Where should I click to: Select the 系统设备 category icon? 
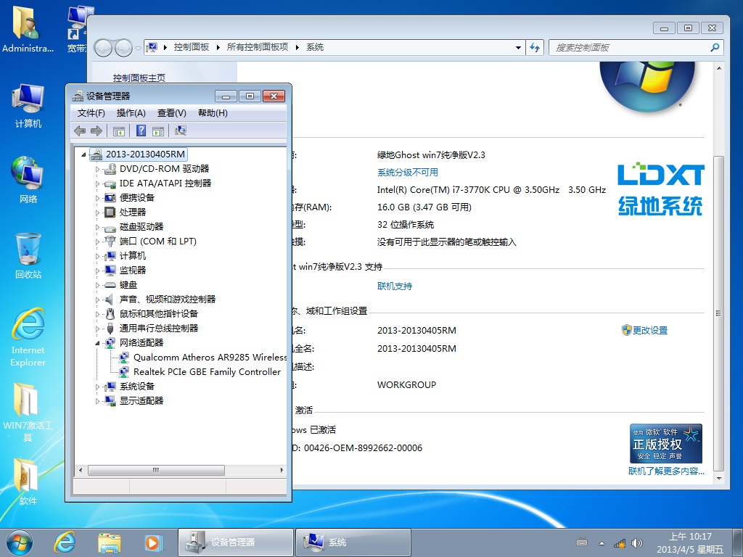click(110, 387)
